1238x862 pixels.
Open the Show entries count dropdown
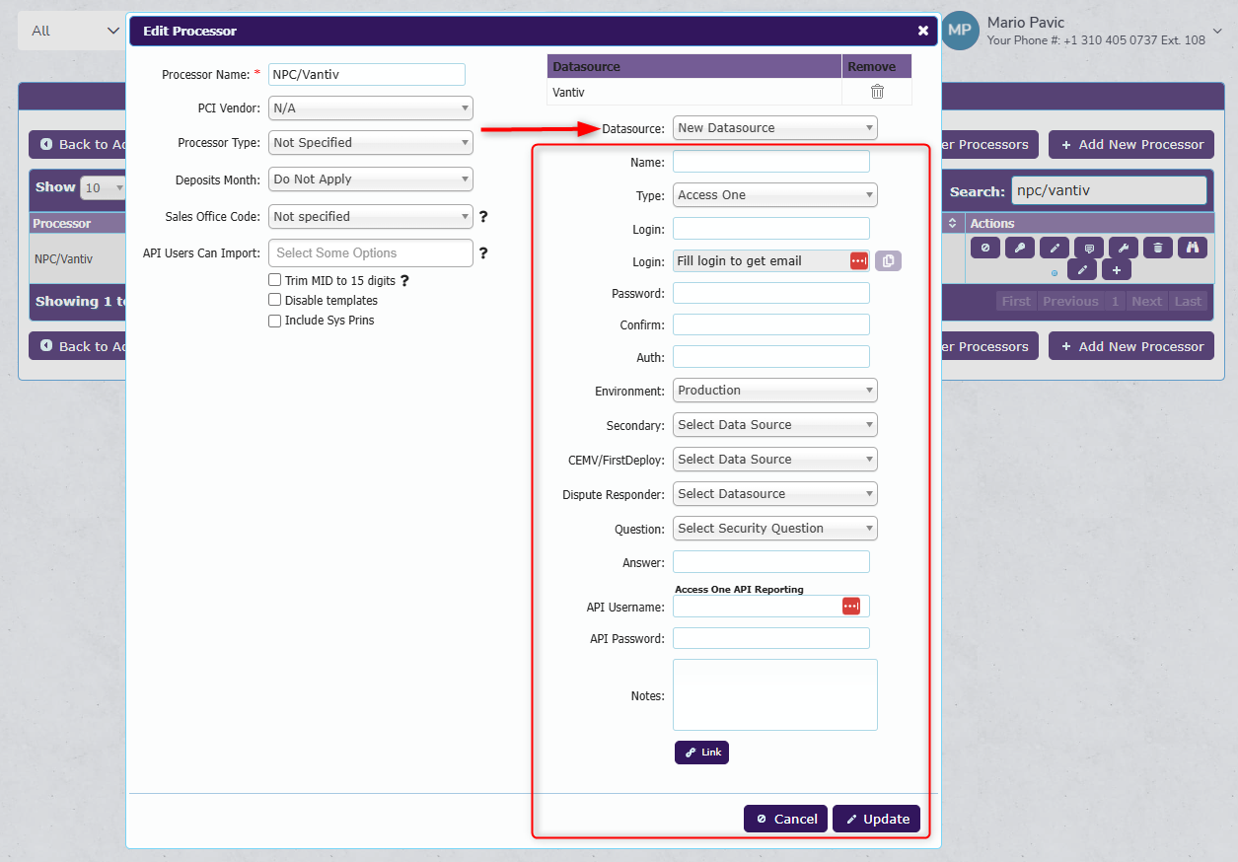tap(105, 187)
